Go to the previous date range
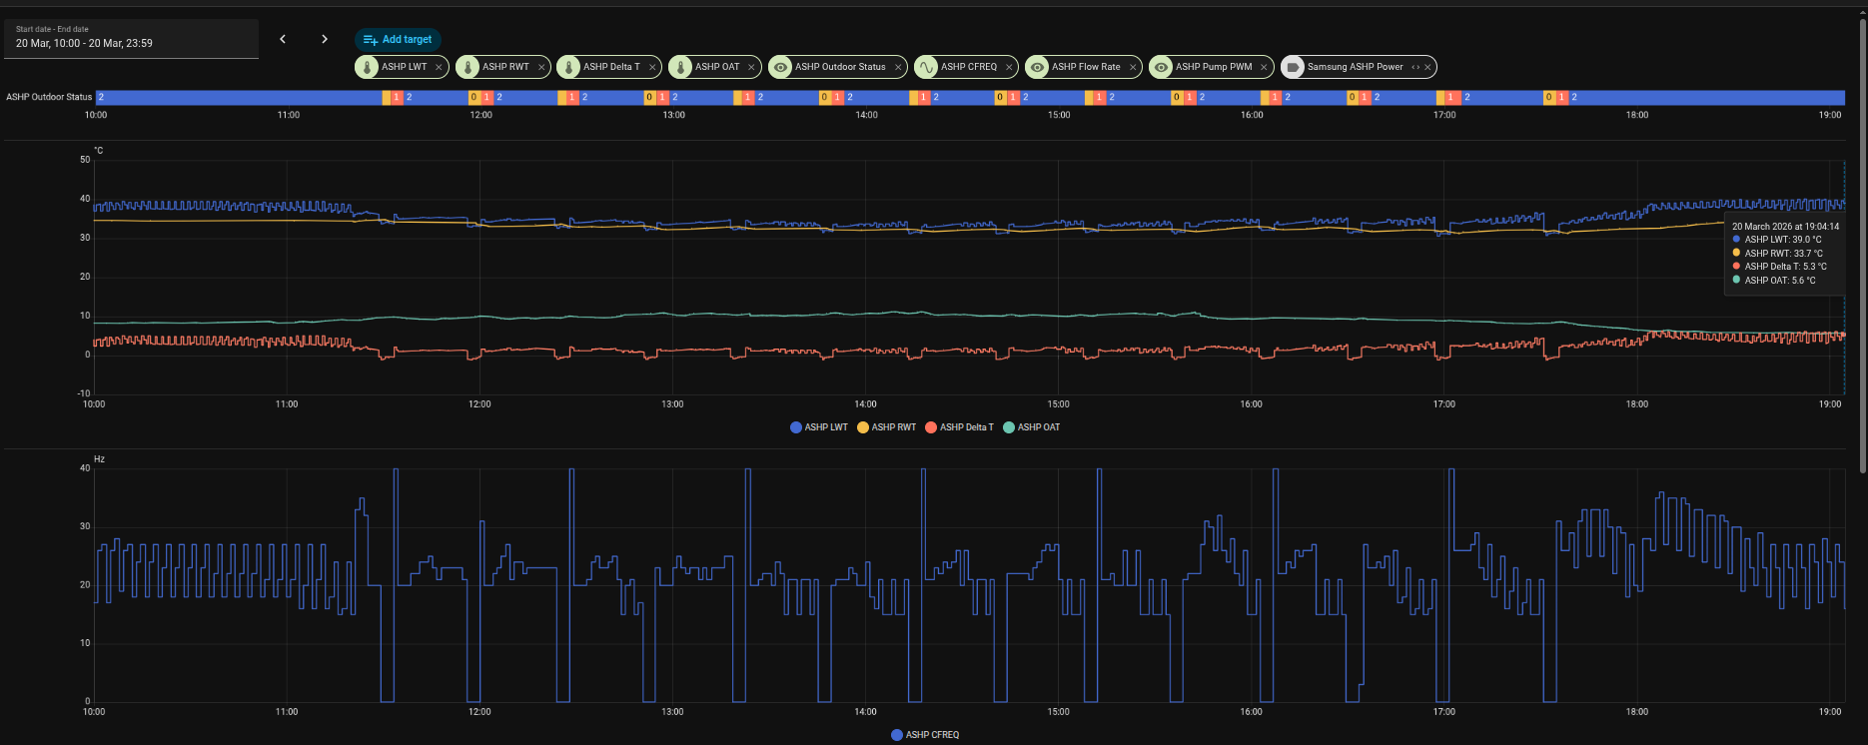The width and height of the screenshot is (1868, 745). tap(283, 39)
